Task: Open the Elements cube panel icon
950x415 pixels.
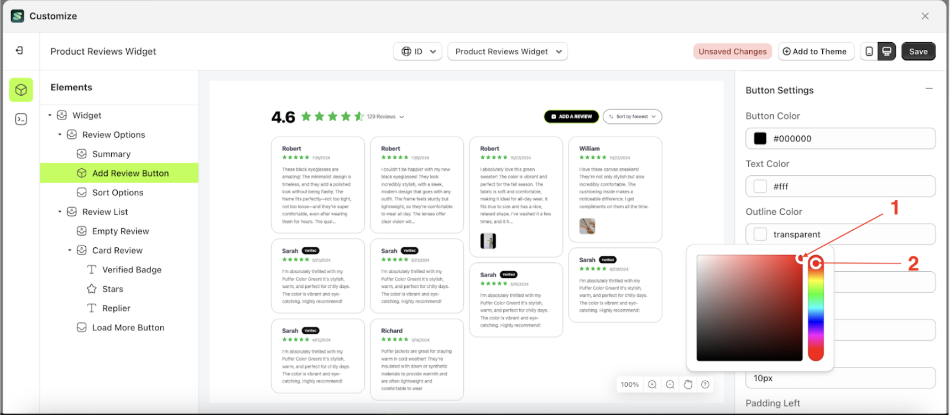Action: click(x=21, y=90)
